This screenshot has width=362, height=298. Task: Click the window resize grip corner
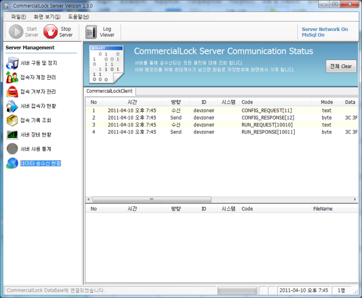356,291
